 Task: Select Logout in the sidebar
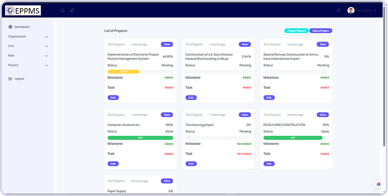[19, 78]
